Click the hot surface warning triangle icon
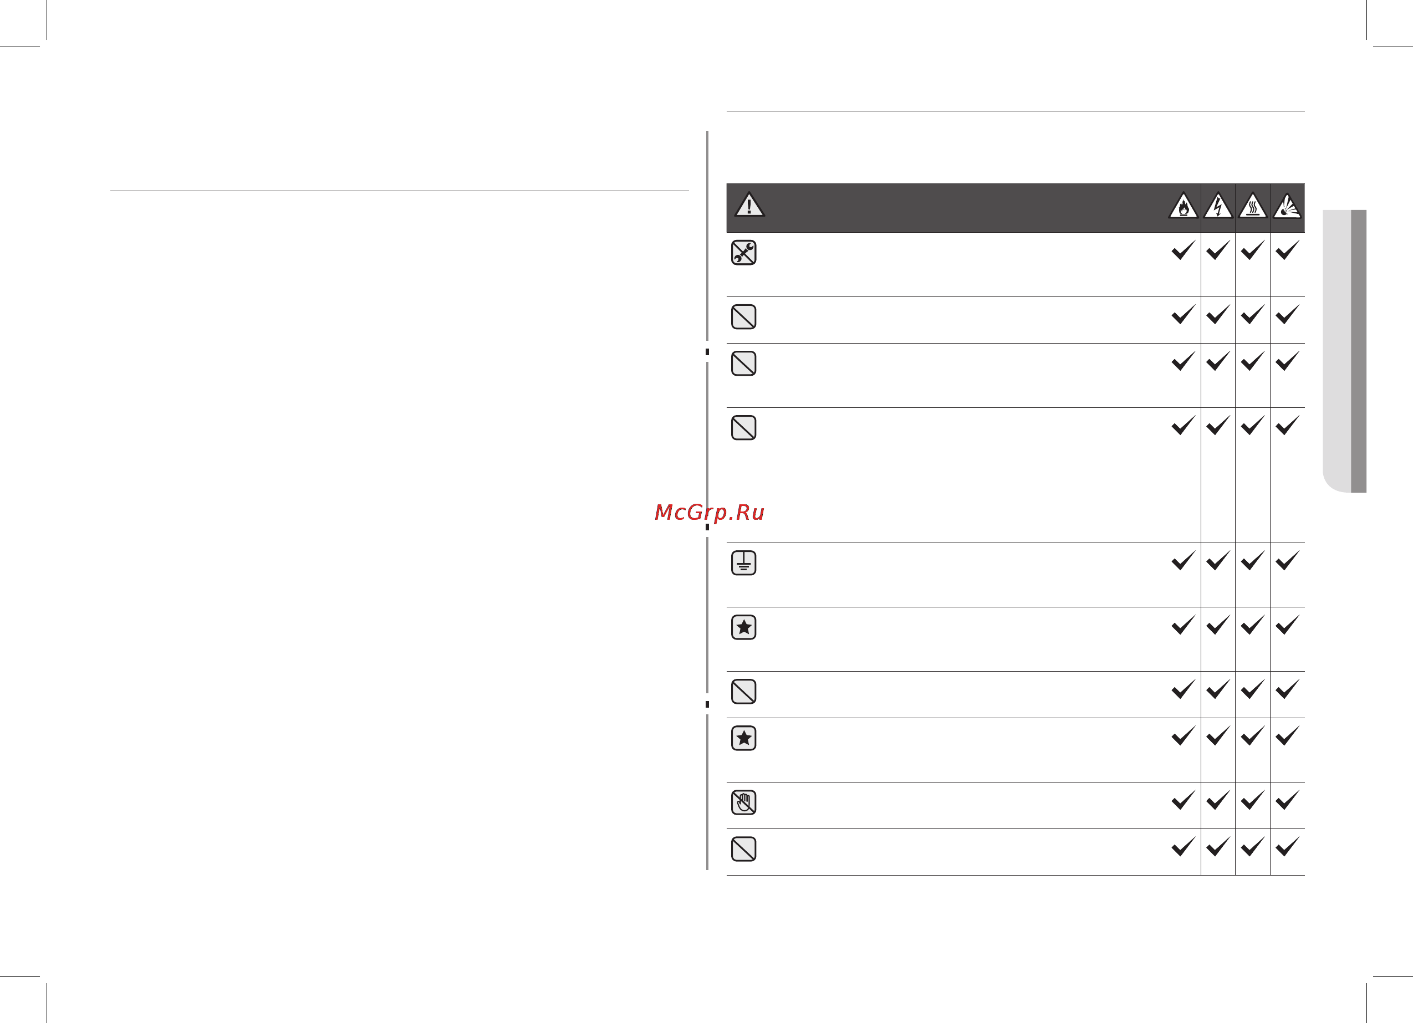Viewport: 1413px width, 1023px height. coord(1252,206)
